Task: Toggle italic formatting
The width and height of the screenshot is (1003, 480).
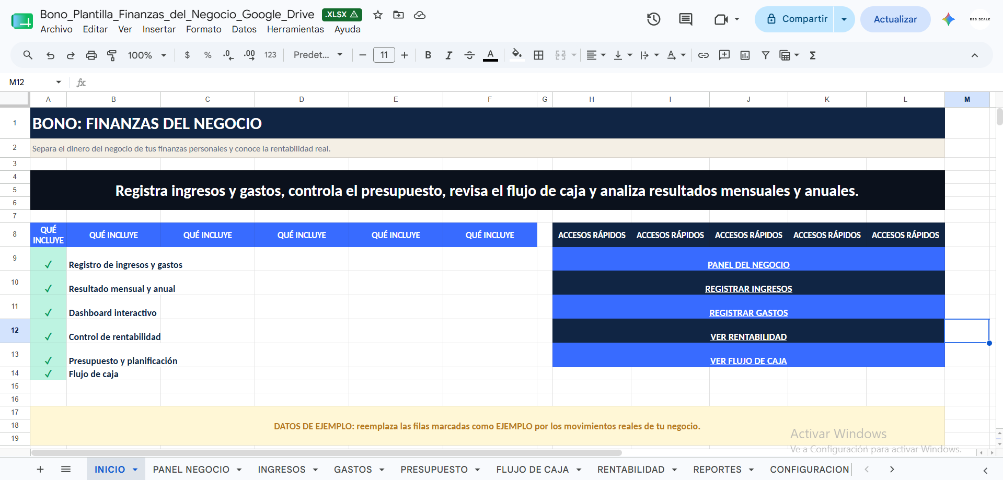Action: (x=448, y=55)
